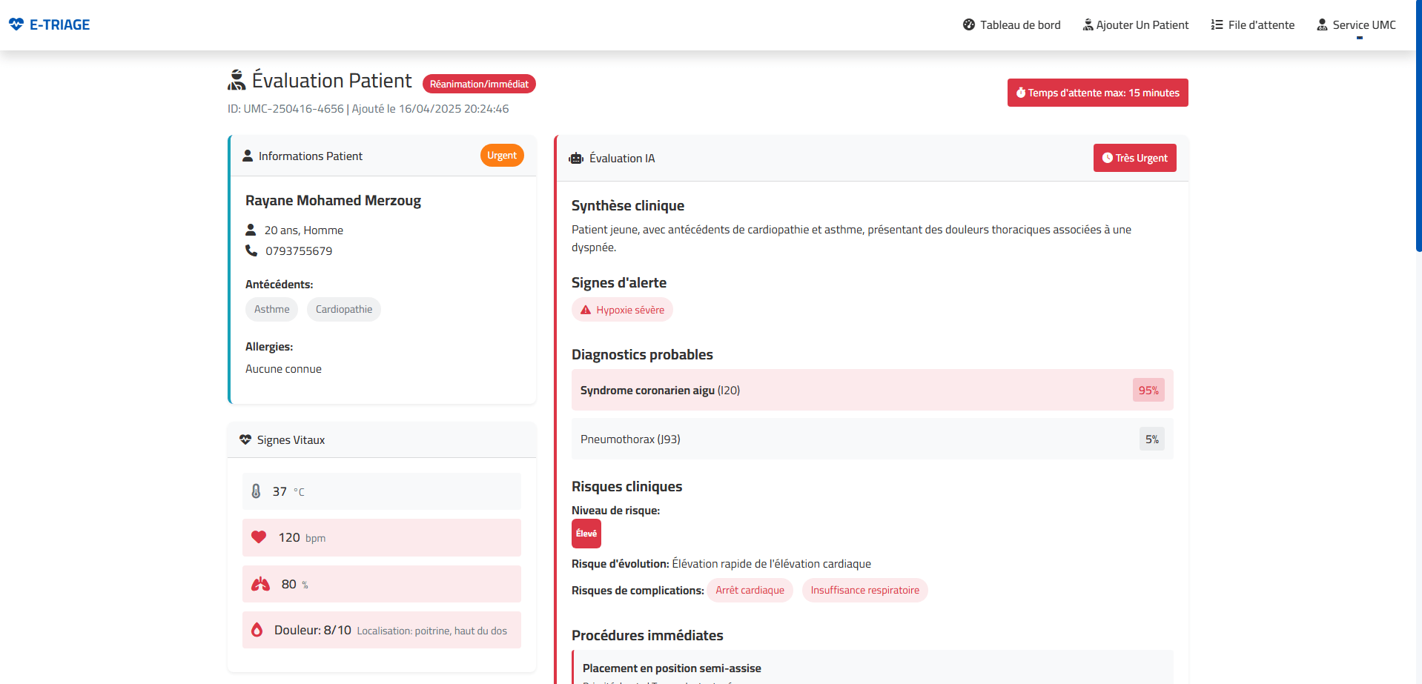Screen dimensions: 1422x684
Task: Click the E-TRIAGE heart logo icon
Action: (16, 24)
